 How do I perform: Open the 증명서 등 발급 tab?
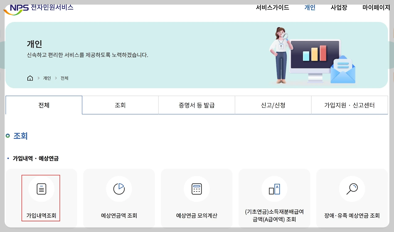pyautogui.click(x=196, y=105)
